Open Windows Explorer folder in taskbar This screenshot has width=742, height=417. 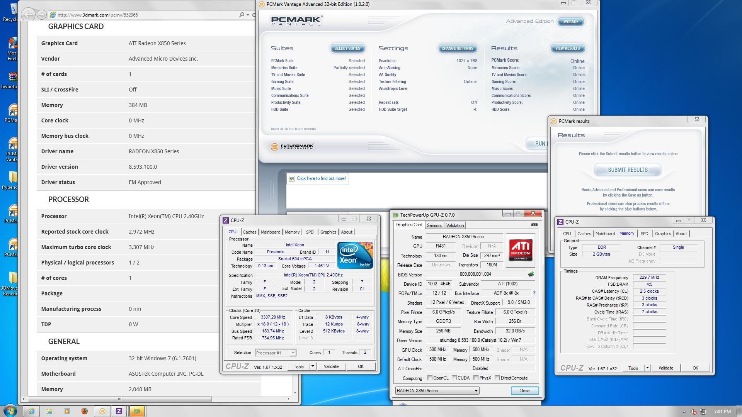point(49,411)
